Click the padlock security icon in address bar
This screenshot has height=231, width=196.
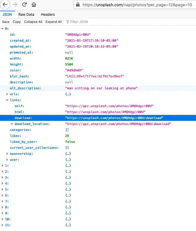pyautogui.click(x=78, y=5)
